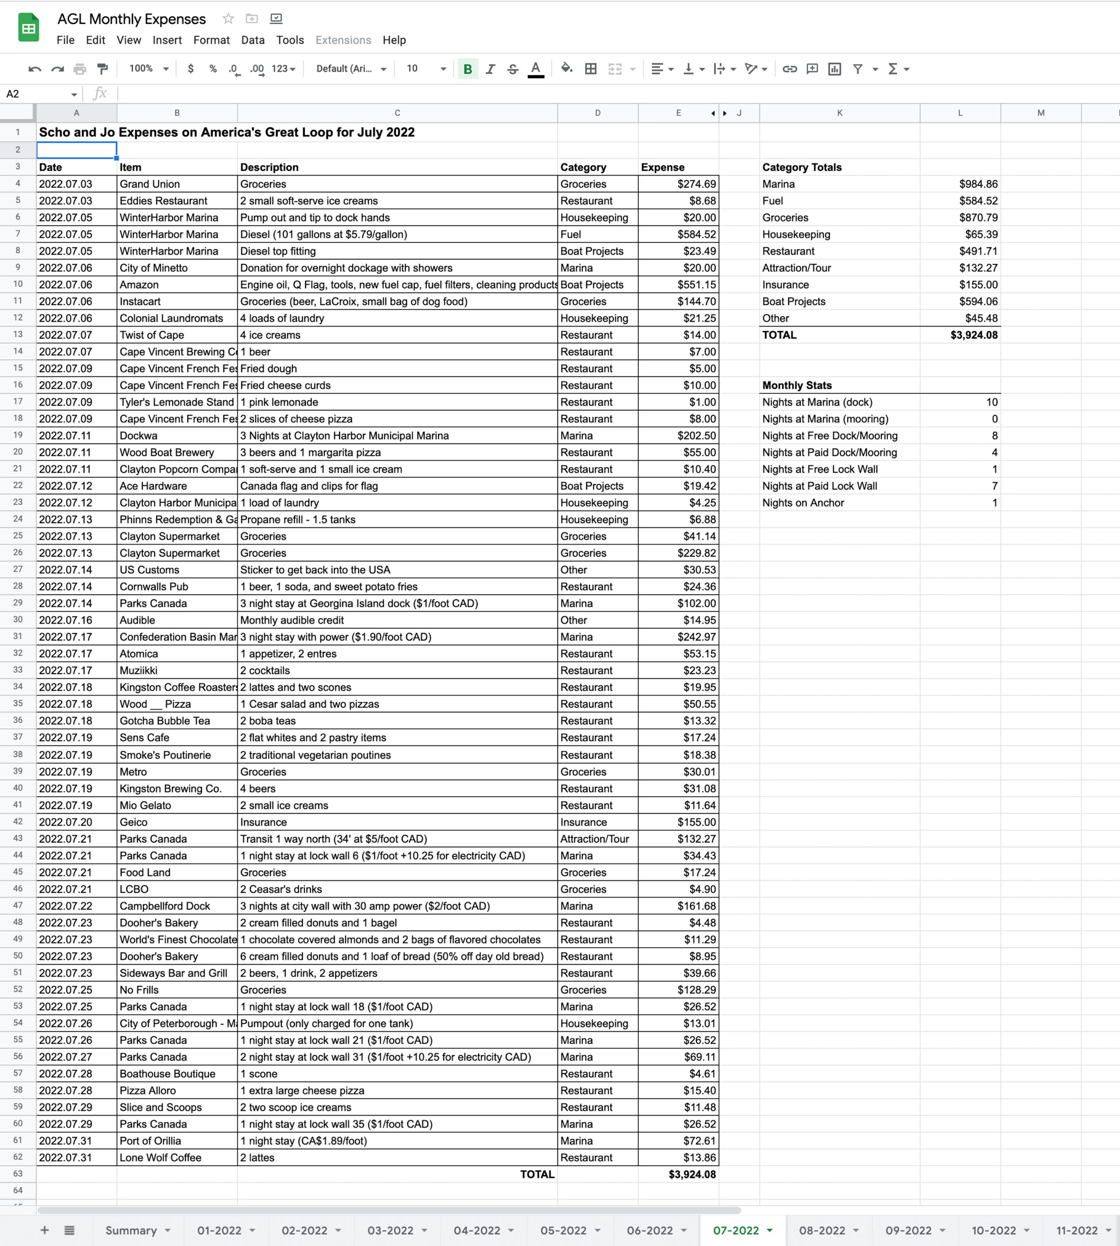Insert a link with the chain icon
This screenshot has height=1246, width=1120.
(790, 69)
